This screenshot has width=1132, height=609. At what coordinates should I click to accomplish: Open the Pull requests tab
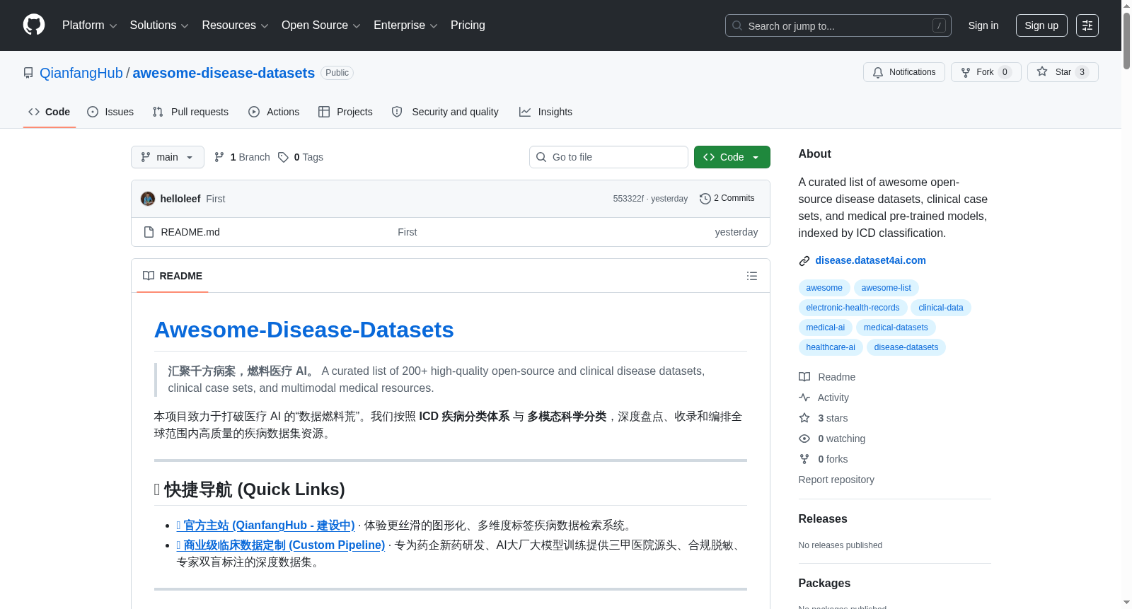coord(190,112)
